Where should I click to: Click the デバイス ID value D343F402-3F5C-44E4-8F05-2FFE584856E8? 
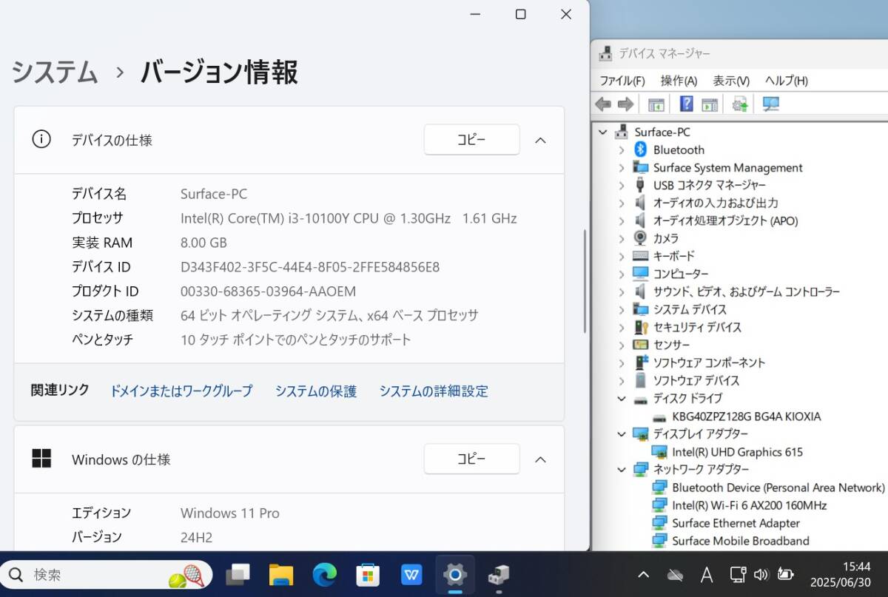[x=310, y=267]
